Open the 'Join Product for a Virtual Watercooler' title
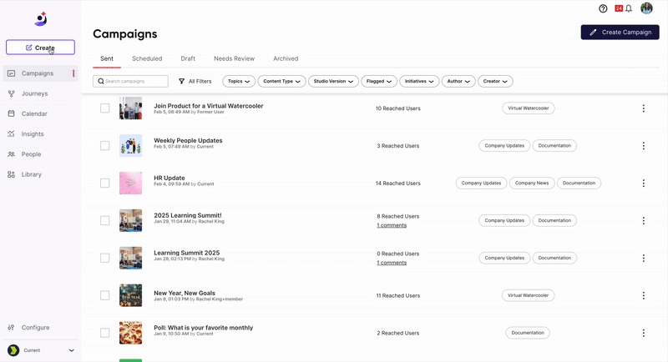This screenshot has width=668, height=362. tap(208, 106)
